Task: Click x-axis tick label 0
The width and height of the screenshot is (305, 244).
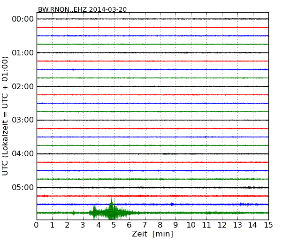Action: (37, 225)
